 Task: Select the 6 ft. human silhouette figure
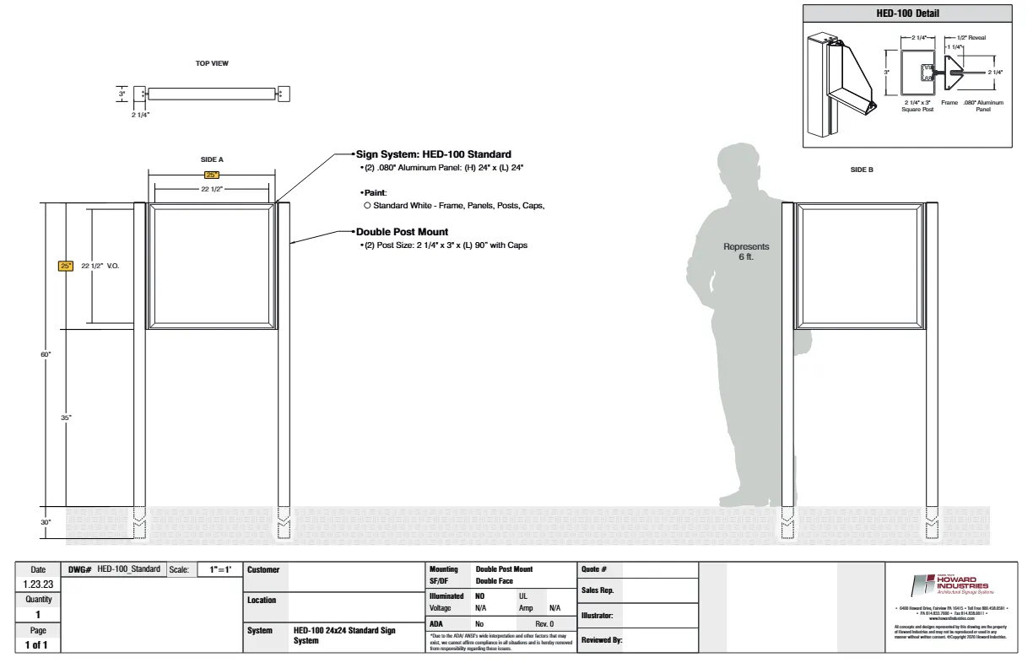click(748, 325)
